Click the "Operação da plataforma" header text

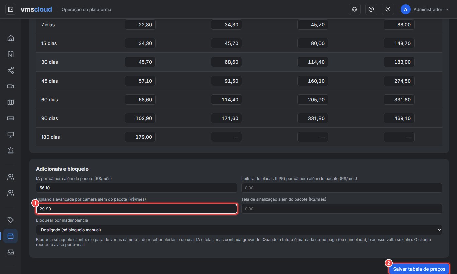86,9
